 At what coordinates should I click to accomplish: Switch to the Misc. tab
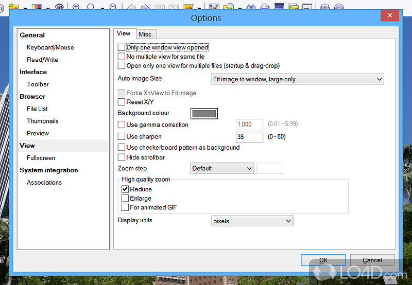146,34
